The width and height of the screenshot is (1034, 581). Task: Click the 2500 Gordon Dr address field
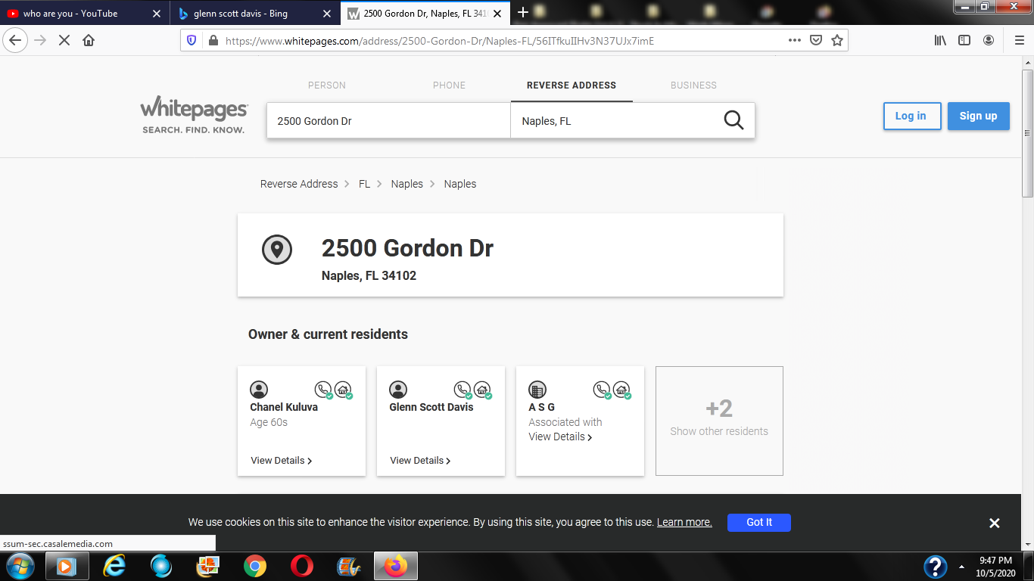[x=388, y=121]
